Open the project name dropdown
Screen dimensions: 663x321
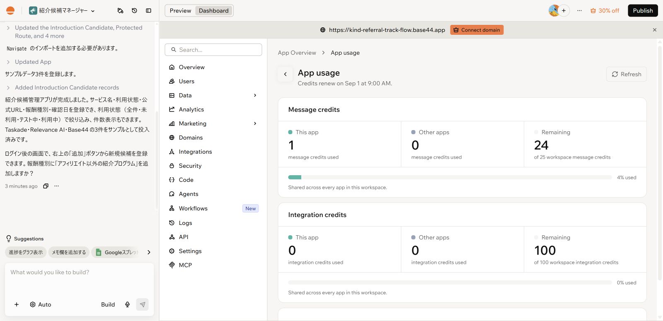coord(62,11)
